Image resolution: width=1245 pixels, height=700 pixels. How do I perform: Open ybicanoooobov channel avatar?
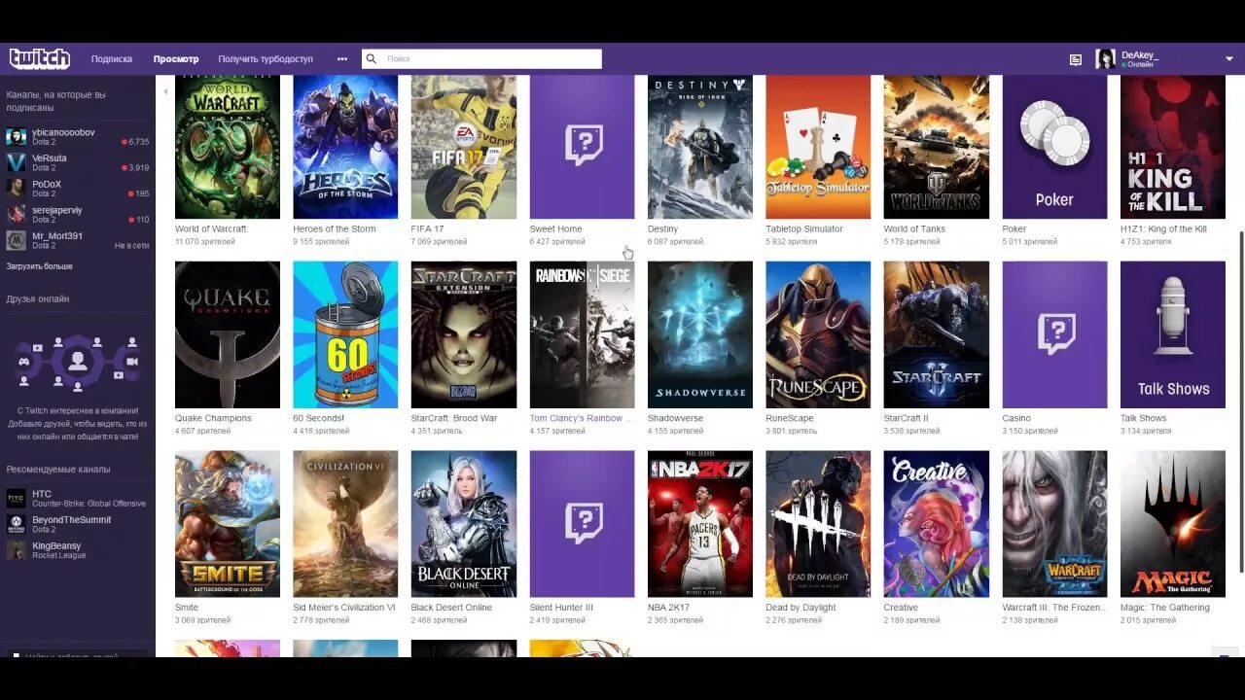(x=17, y=136)
